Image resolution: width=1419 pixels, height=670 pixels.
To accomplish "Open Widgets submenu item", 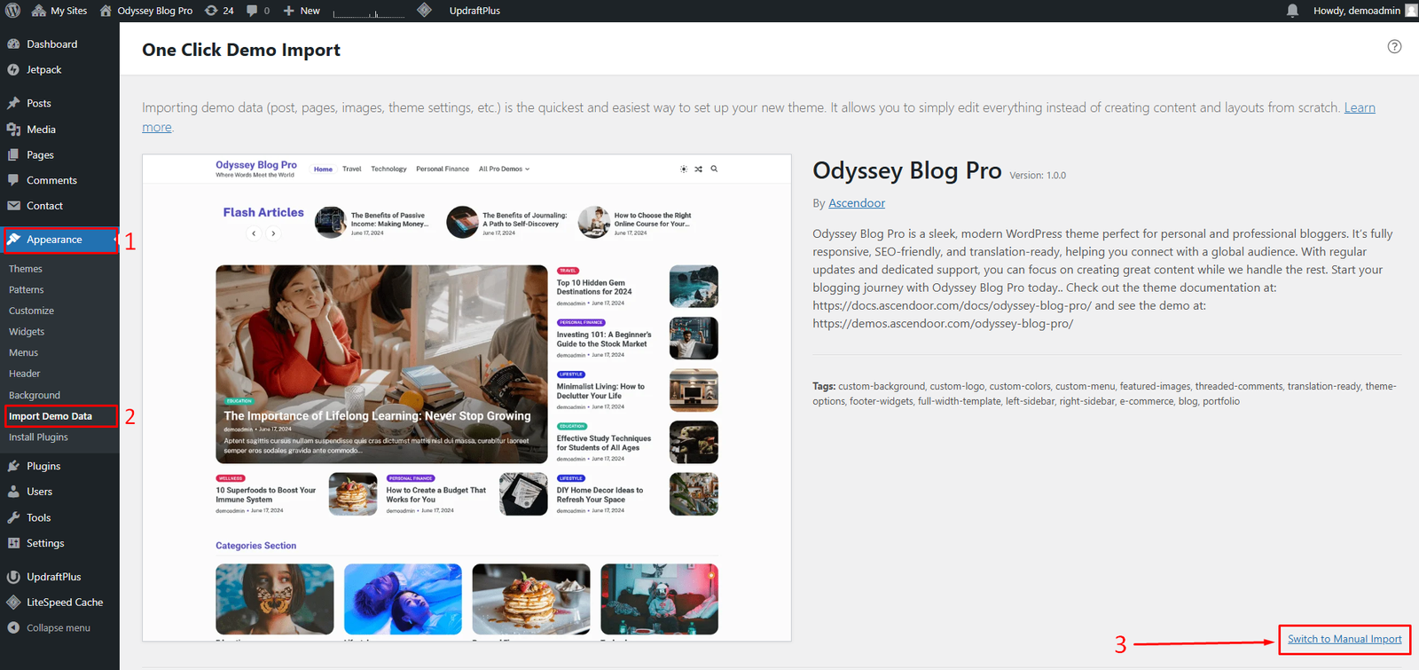I will [x=27, y=332].
